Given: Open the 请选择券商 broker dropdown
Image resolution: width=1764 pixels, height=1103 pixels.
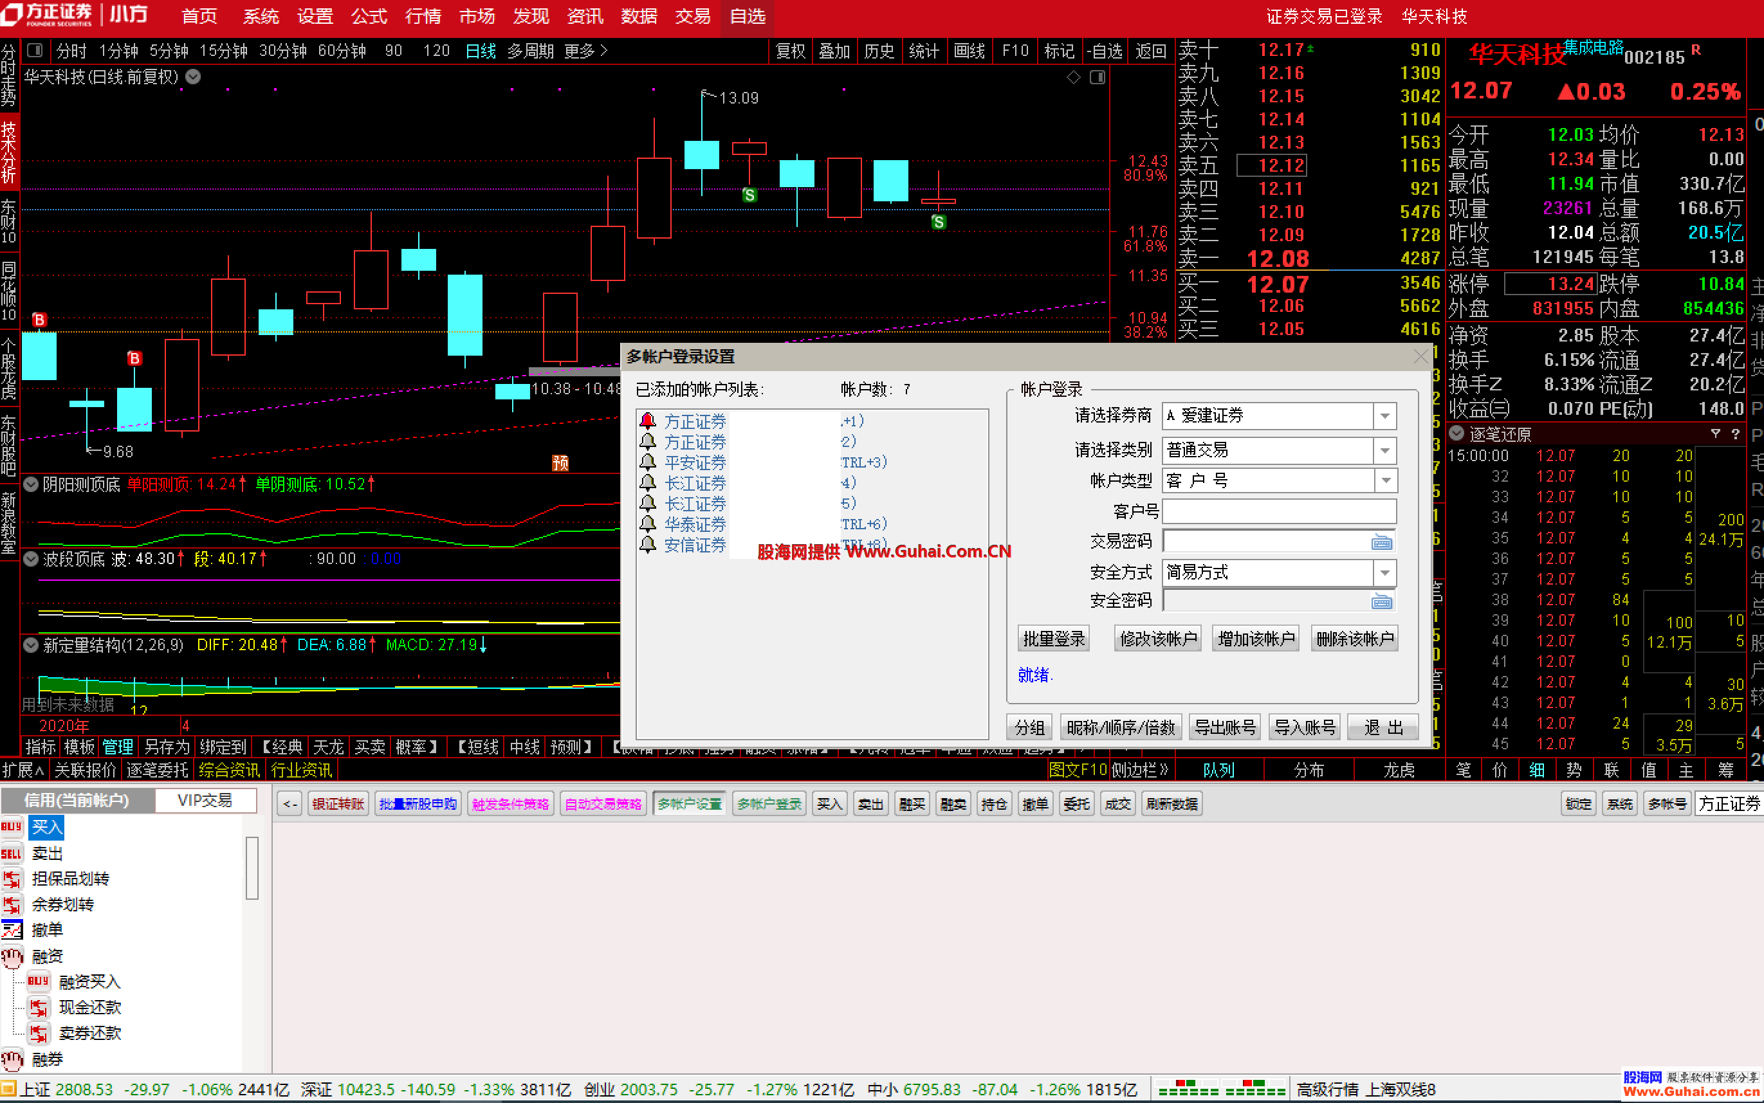Looking at the screenshot, I should pos(1384,417).
